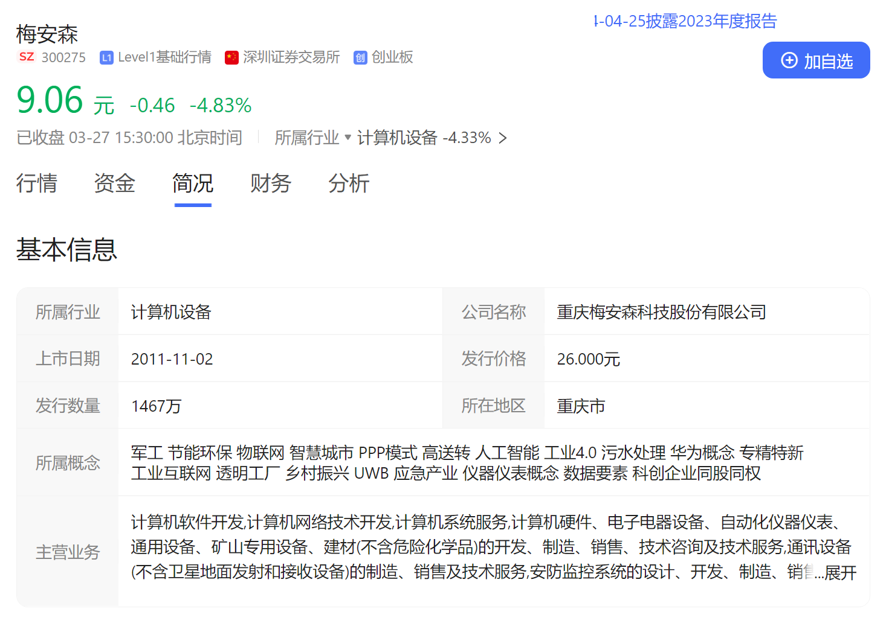Open 计算机设备 industry via right chevron
Image resolution: width=889 pixels, height=632 pixels.
pos(503,138)
